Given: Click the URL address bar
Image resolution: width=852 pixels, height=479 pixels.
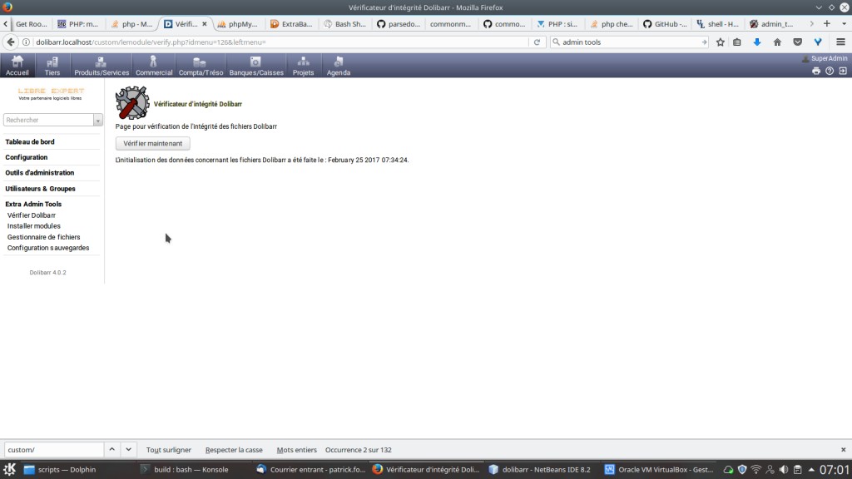Looking at the screenshot, I should pyautogui.click(x=280, y=42).
